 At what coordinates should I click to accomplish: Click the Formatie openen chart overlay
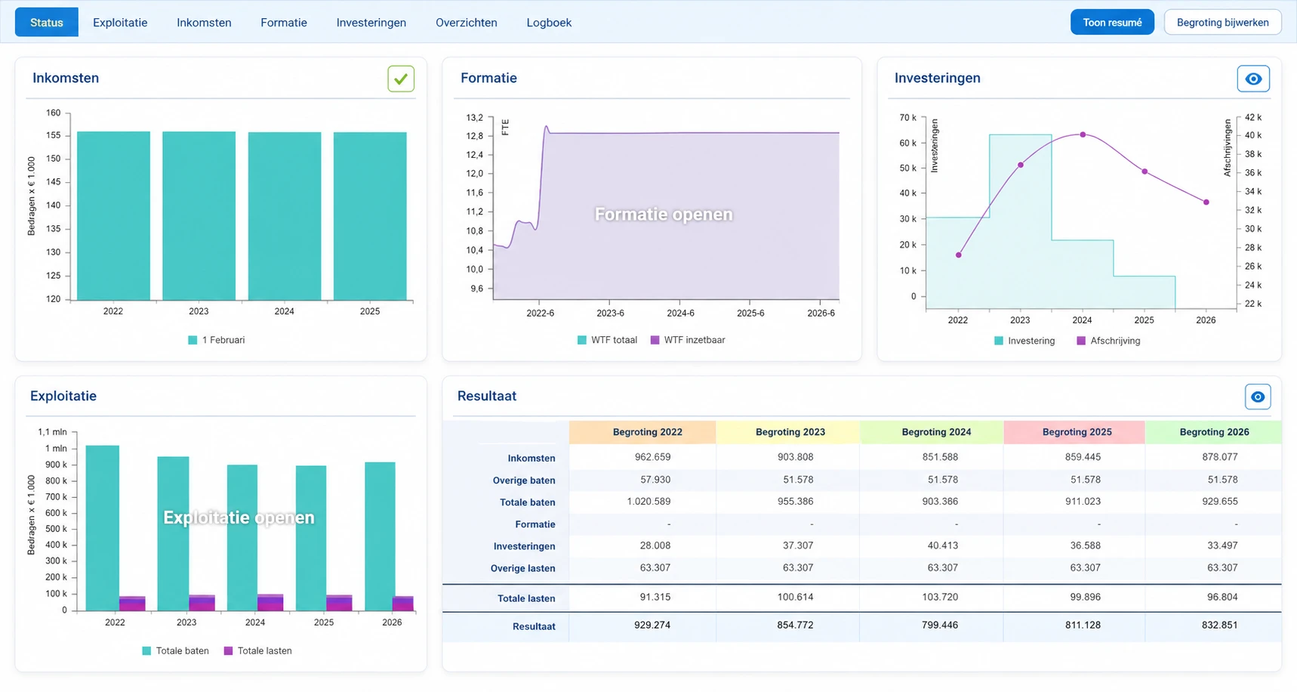pyautogui.click(x=664, y=215)
